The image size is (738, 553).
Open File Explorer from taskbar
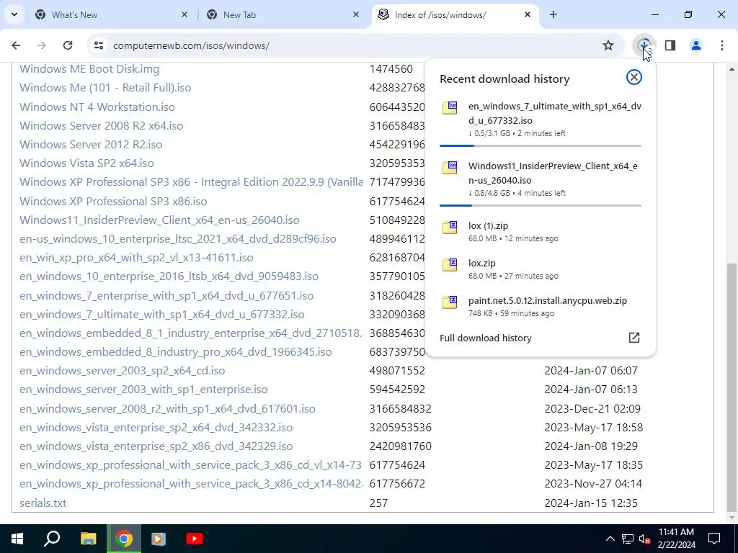(x=88, y=539)
